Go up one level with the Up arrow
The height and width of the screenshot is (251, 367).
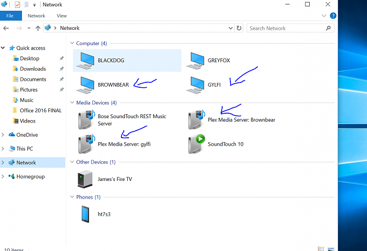pyautogui.click(x=38, y=28)
